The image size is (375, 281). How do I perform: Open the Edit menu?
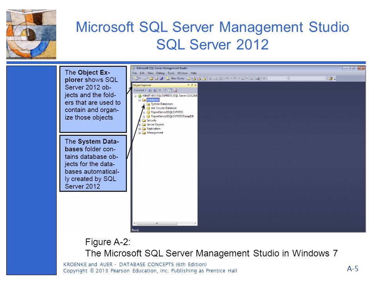click(142, 73)
